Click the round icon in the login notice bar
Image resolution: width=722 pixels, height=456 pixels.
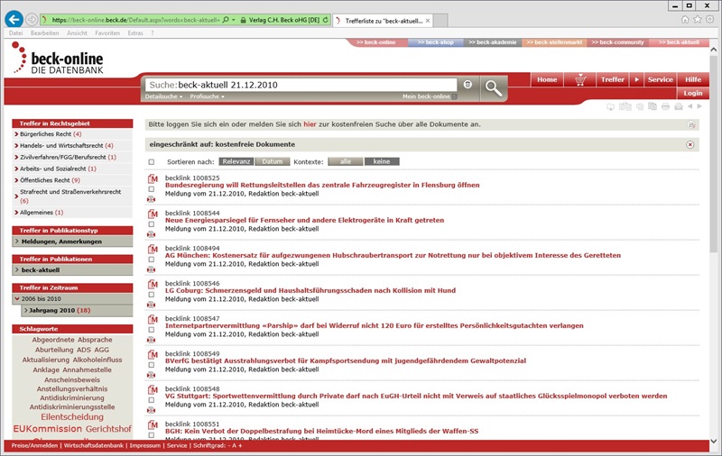pos(691,124)
